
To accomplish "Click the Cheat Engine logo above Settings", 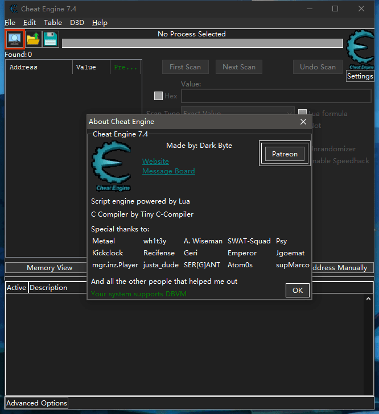I will point(360,49).
